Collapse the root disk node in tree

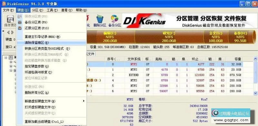(6, 57)
